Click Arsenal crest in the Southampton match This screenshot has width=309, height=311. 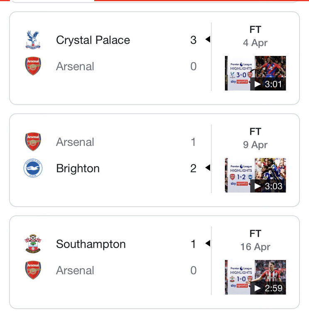tap(33, 270)
